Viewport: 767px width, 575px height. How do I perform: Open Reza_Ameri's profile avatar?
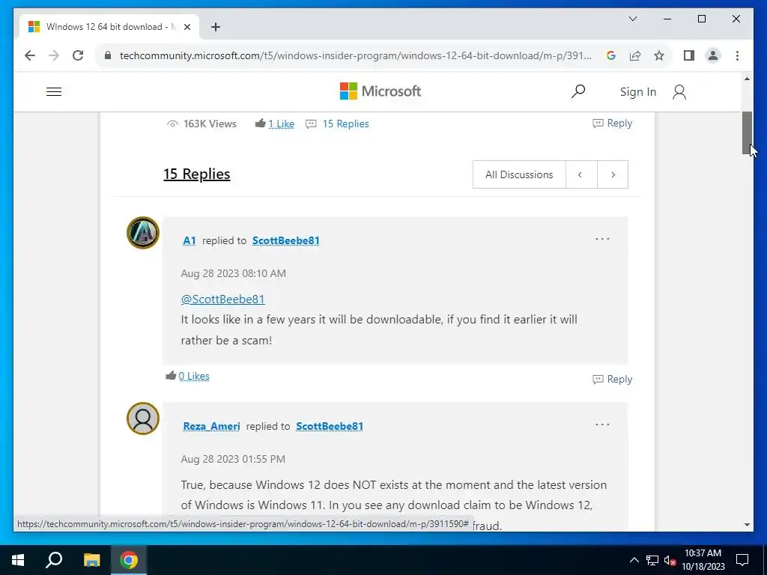(x=143, y=419)
